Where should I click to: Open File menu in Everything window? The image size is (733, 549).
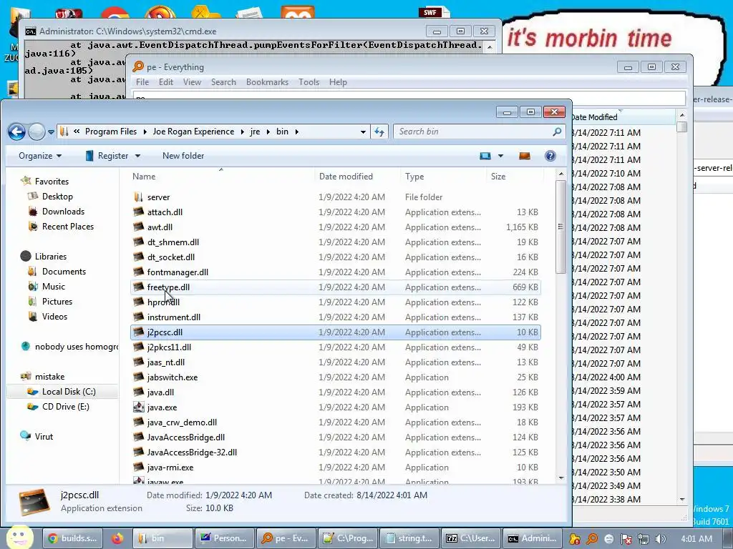pyautogui.click(x=142, y=82)
